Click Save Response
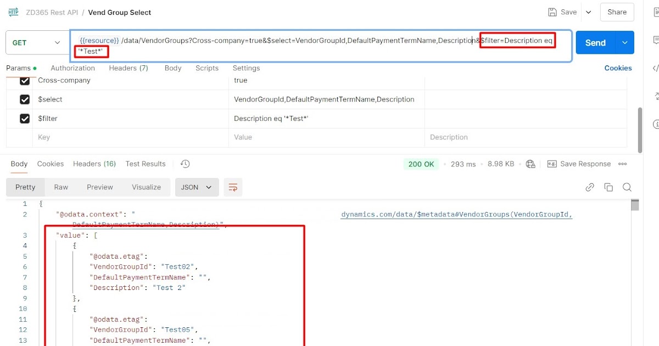Image resolution: width=659 pixels, height=346 pixels. (579, 164)
